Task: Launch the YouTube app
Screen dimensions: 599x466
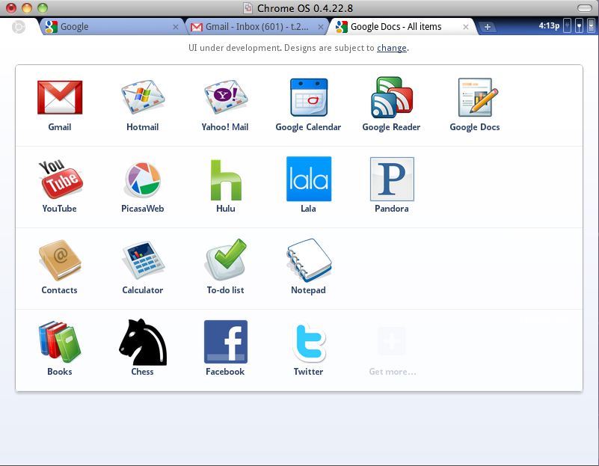Action: coord(61,179)
